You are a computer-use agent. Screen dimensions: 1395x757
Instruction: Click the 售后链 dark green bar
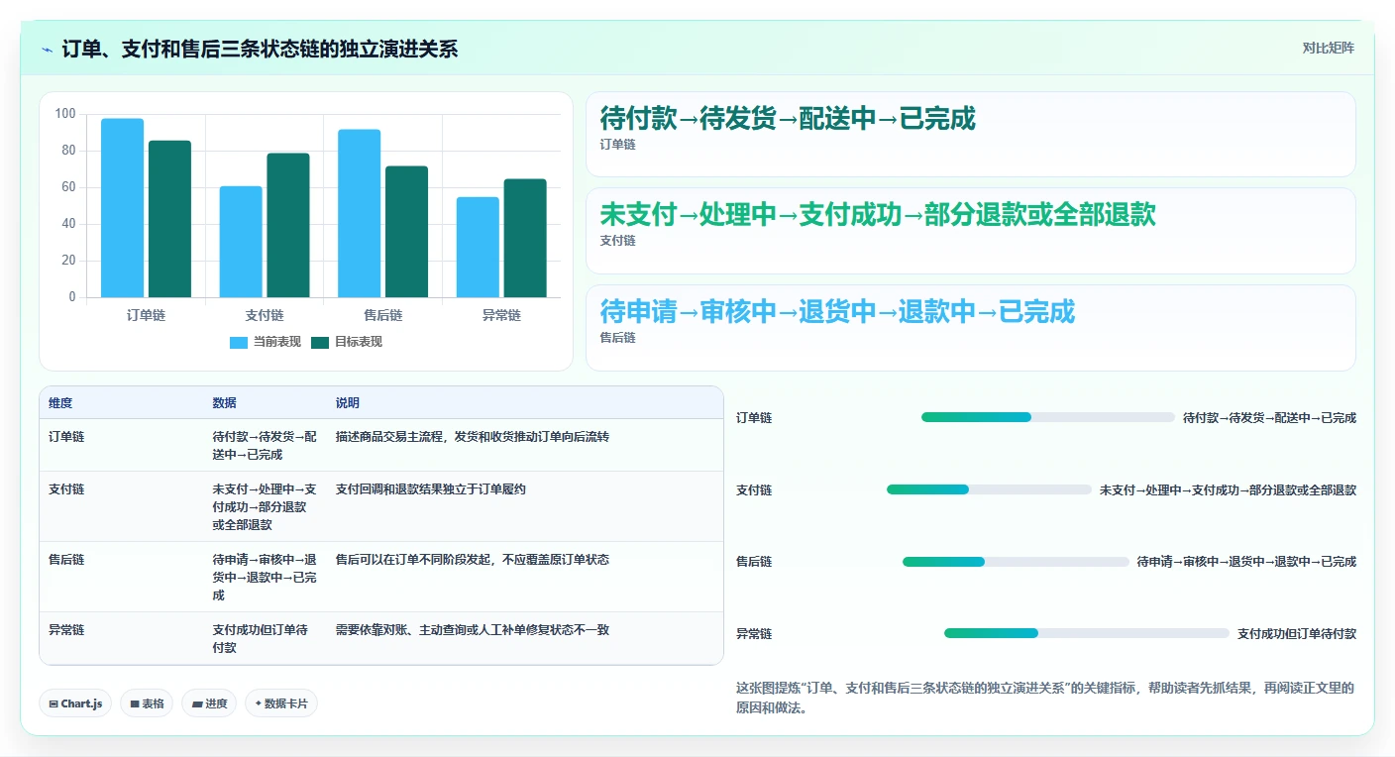(x=406, y=232)
